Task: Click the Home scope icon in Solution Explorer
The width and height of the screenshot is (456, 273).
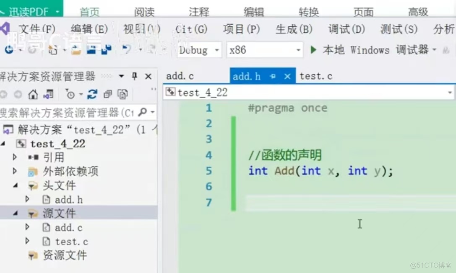Action: (x=33, y=95)
